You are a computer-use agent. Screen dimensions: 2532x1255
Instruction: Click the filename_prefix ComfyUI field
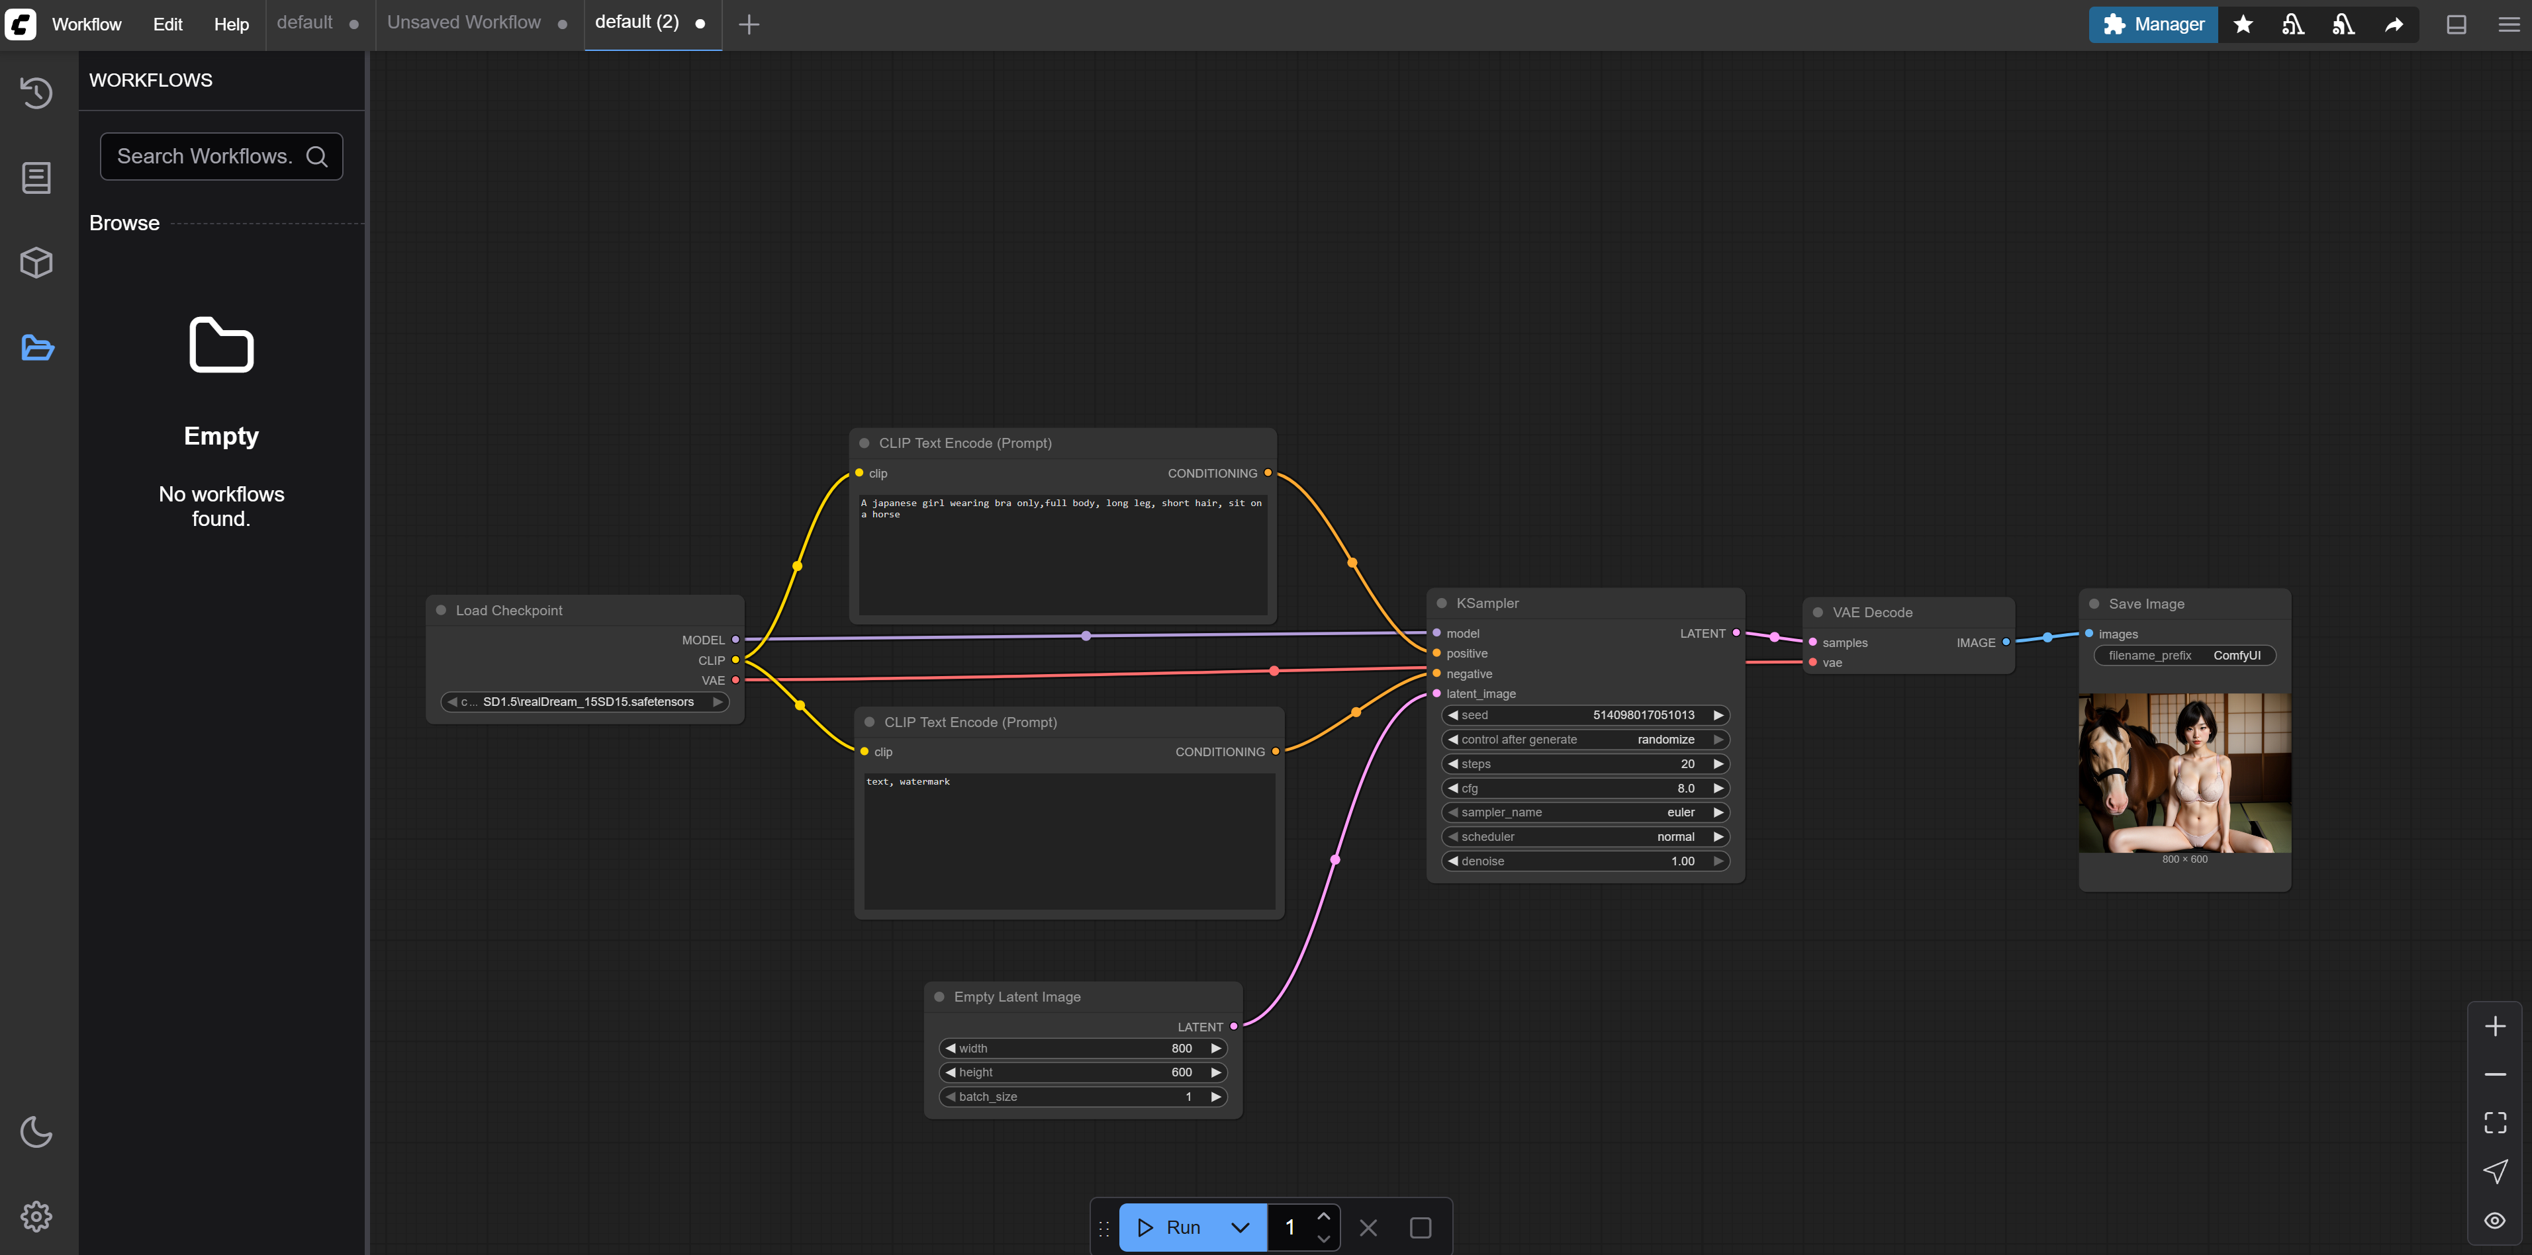pyautogui.click(x=2184, y=656)
